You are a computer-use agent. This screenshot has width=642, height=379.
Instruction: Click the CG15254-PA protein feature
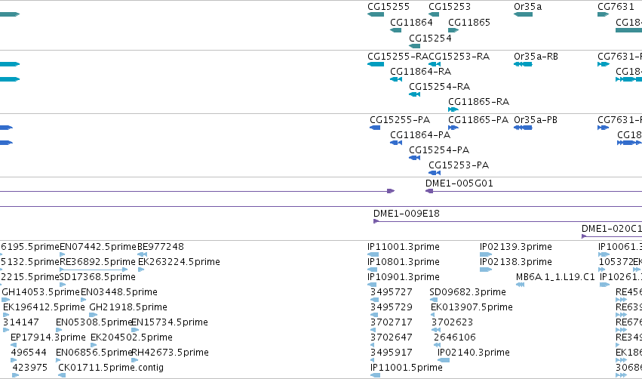(x=414, y=158)
